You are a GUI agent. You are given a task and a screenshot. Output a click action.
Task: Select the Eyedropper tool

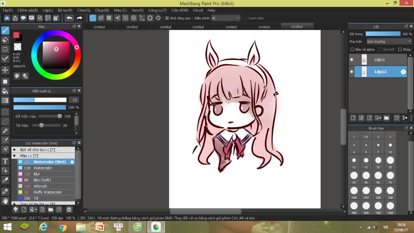[x=5, y=191]
